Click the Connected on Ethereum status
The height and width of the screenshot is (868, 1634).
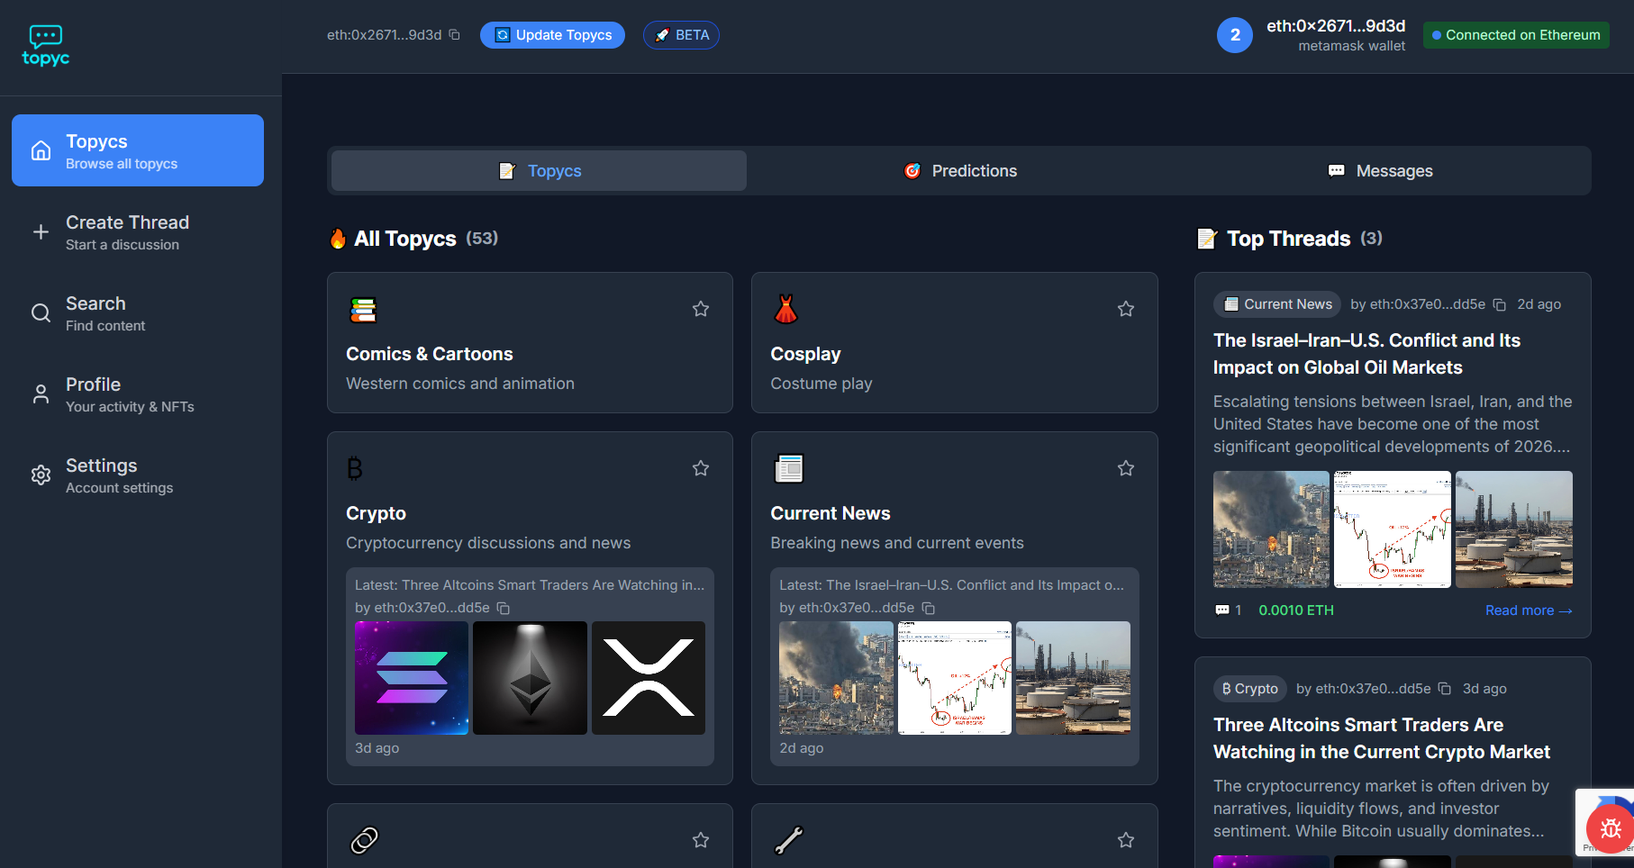coord(1516,35)
